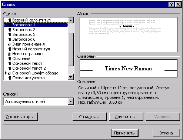Viewport: 183px width, 140px height.
Task: Click the Изменить button
Action: [126, 117]
